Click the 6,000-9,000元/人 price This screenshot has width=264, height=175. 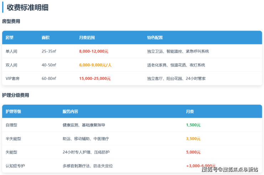tap(95, 65)
